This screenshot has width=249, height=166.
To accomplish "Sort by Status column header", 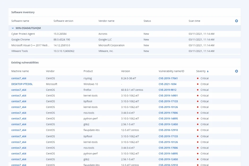I will (x=147, y=21).
